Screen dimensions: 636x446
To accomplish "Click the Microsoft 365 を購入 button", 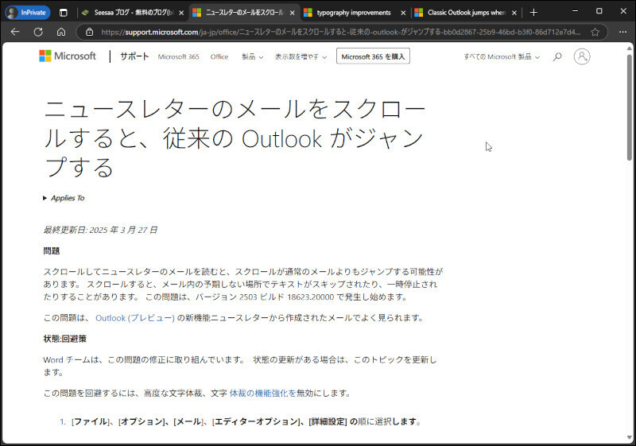I will (x=373, y=56).
